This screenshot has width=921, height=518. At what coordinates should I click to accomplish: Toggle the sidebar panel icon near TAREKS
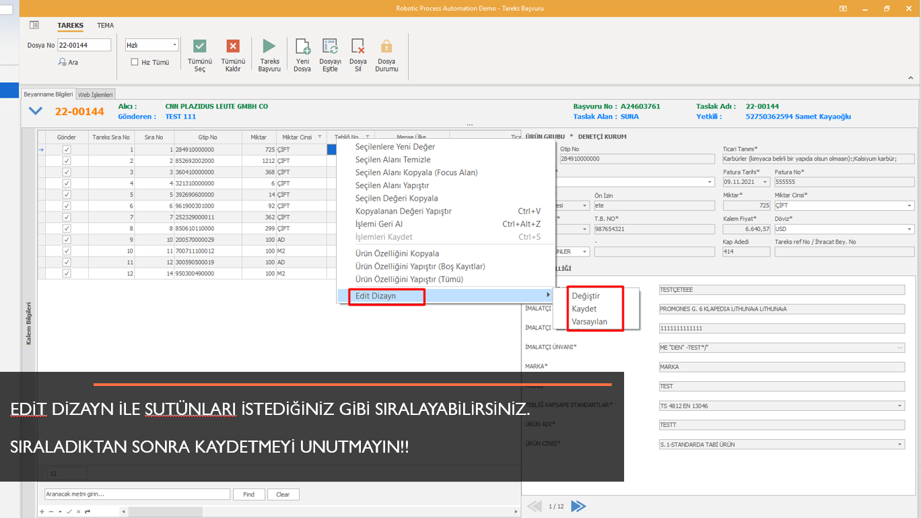pos(34,25)
